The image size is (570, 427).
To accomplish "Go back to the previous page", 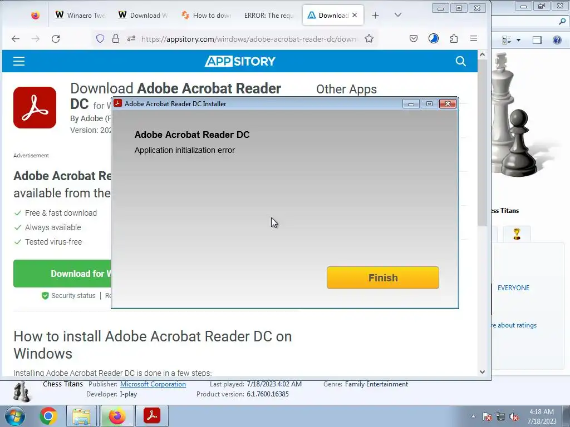I will (x=16, y=39).
